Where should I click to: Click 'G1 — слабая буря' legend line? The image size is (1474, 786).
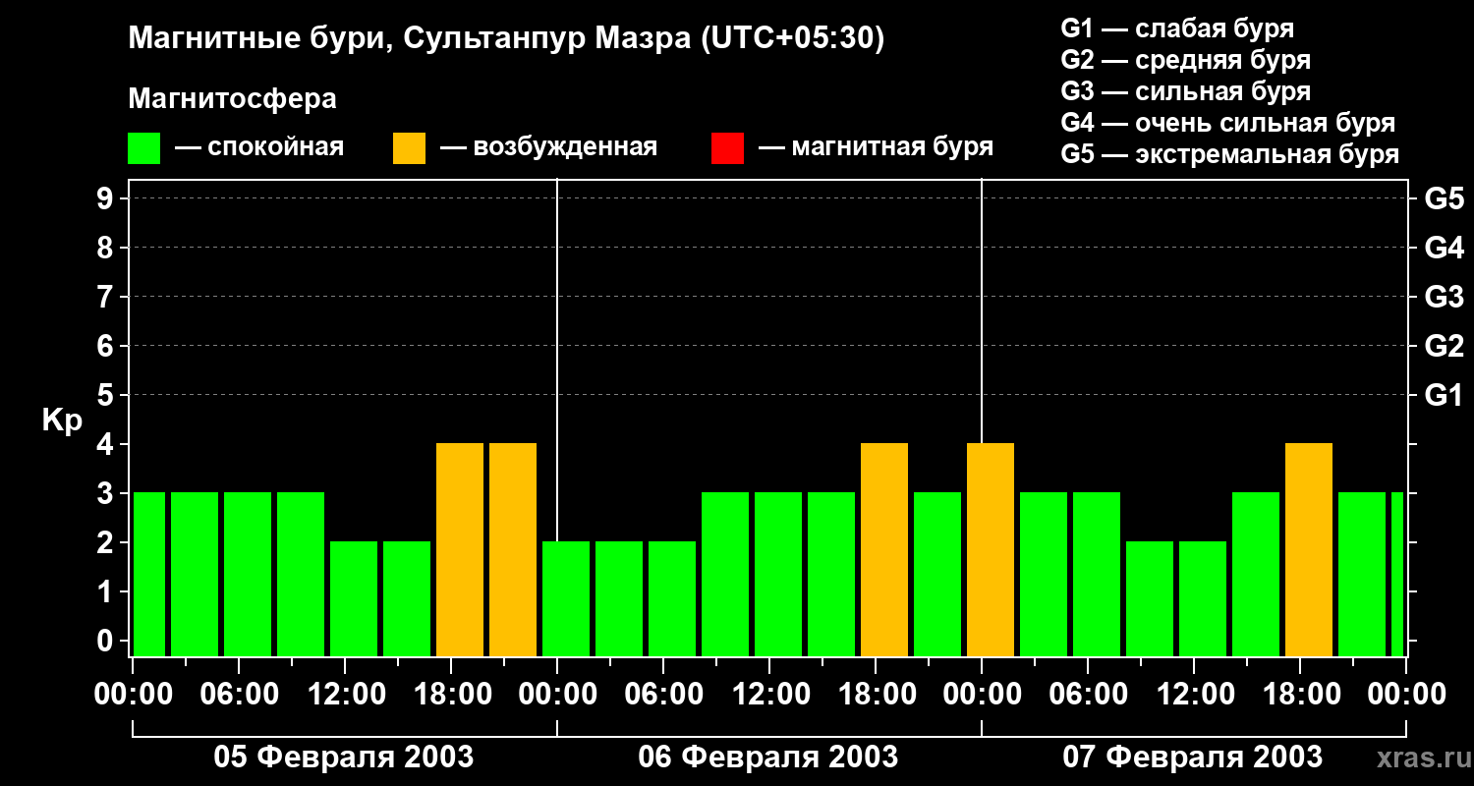[1177, 28]
